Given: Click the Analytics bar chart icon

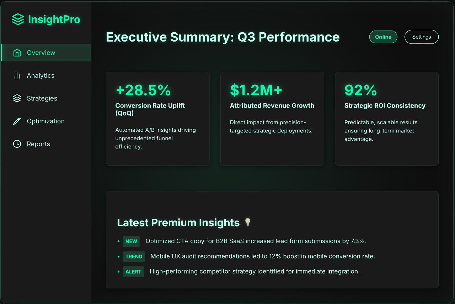Looking at the screenshot, I should 17,76.
